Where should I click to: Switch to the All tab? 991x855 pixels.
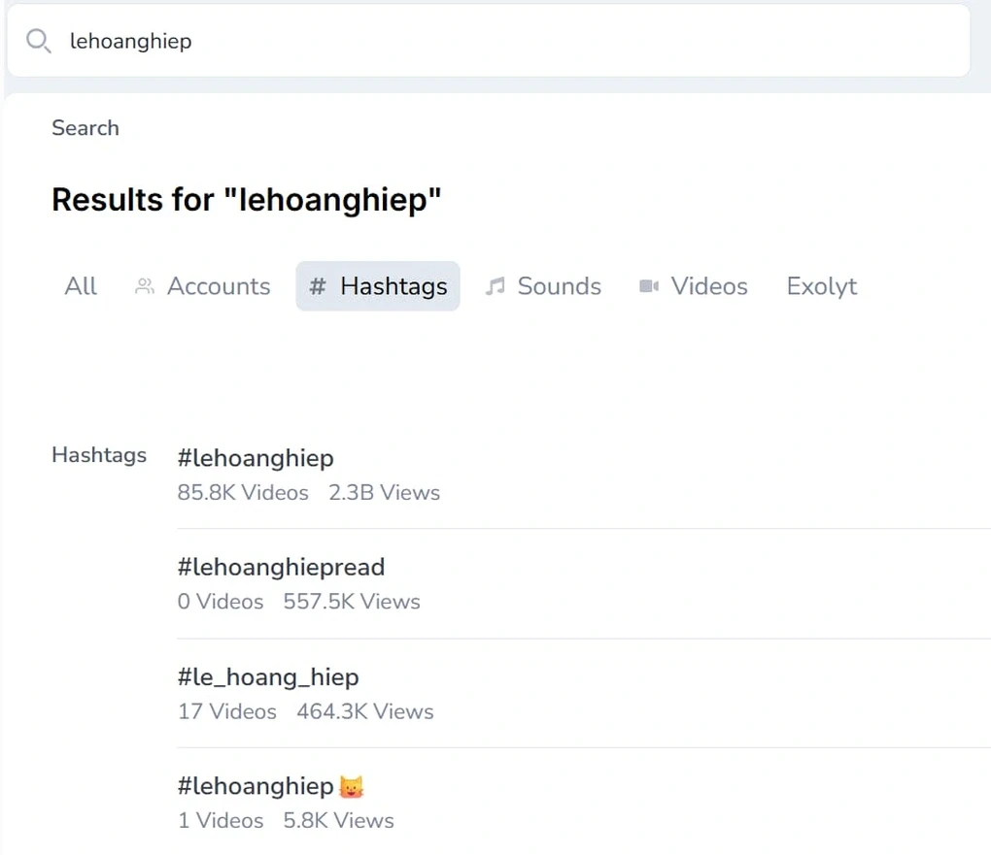(x=81, y=286)
